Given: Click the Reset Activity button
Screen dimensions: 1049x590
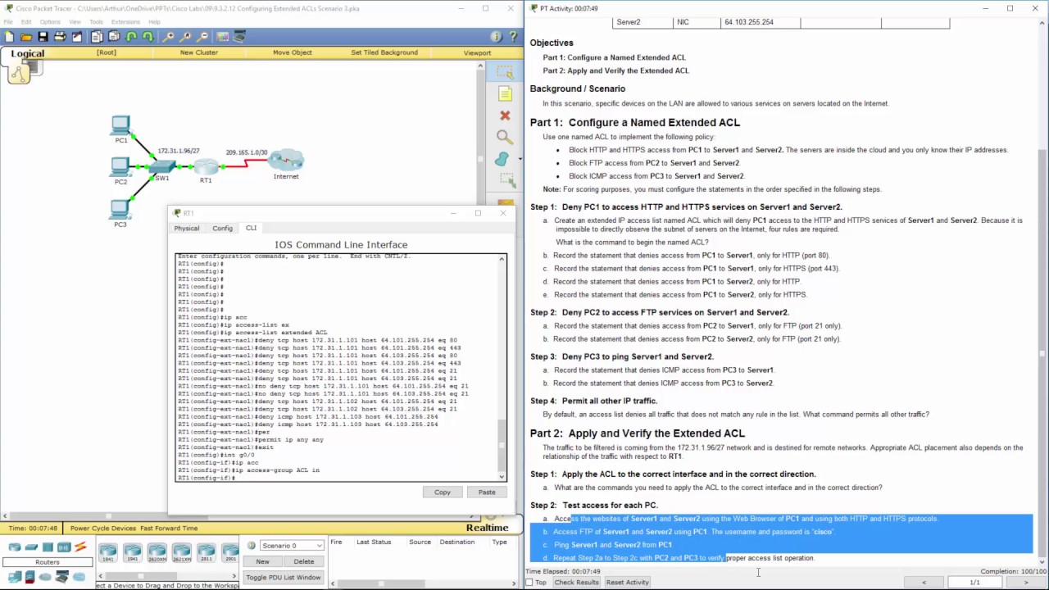Looking at the screenshot, I should (x=627, y=582).
